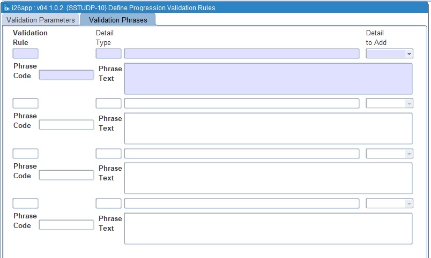
Task: Click the first row Validation Rule field
Action: click(25, 54)
